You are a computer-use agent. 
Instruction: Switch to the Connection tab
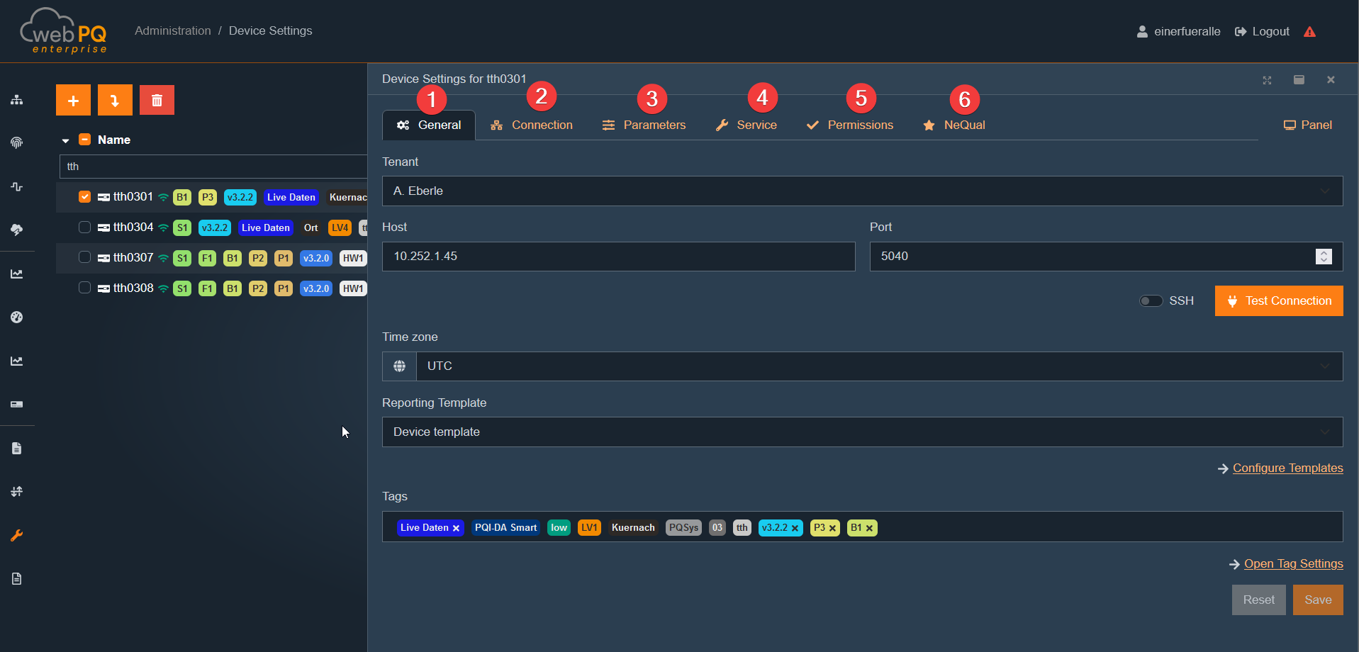(532, 125)
